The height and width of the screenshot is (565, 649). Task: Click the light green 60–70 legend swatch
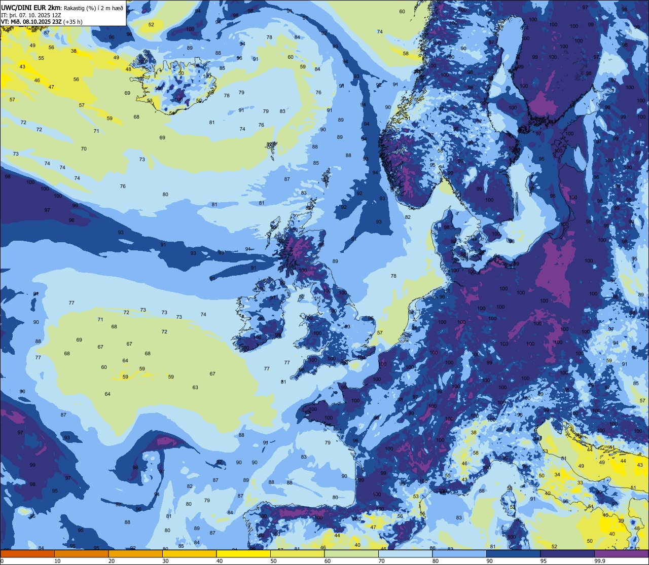[x=351, y=553]
